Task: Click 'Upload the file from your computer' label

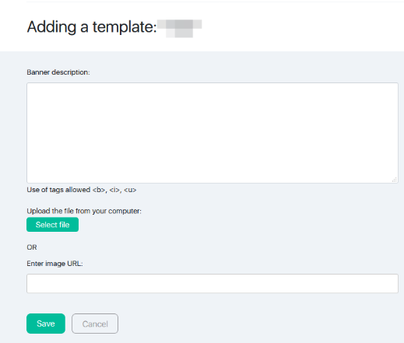Action: pyautogui.click(x=84, y=211)
